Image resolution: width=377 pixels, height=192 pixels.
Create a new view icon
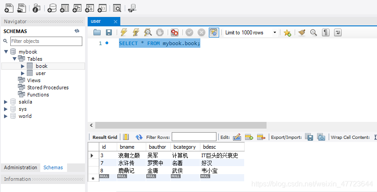coord(77,8)
